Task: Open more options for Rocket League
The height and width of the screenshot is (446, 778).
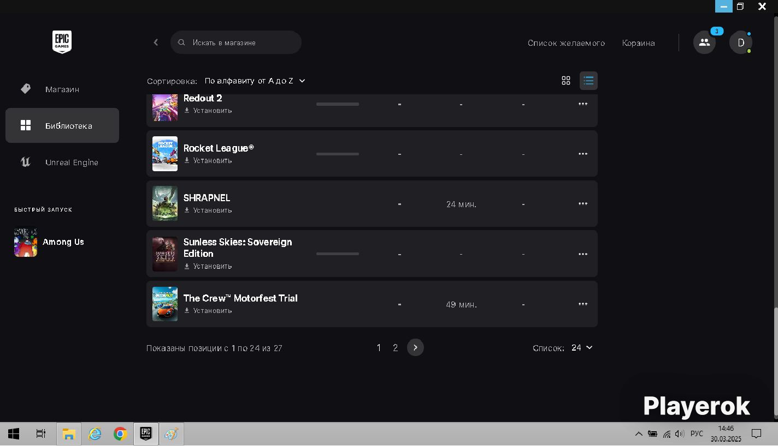Action: pyautogui.click(x=583, y=154)
